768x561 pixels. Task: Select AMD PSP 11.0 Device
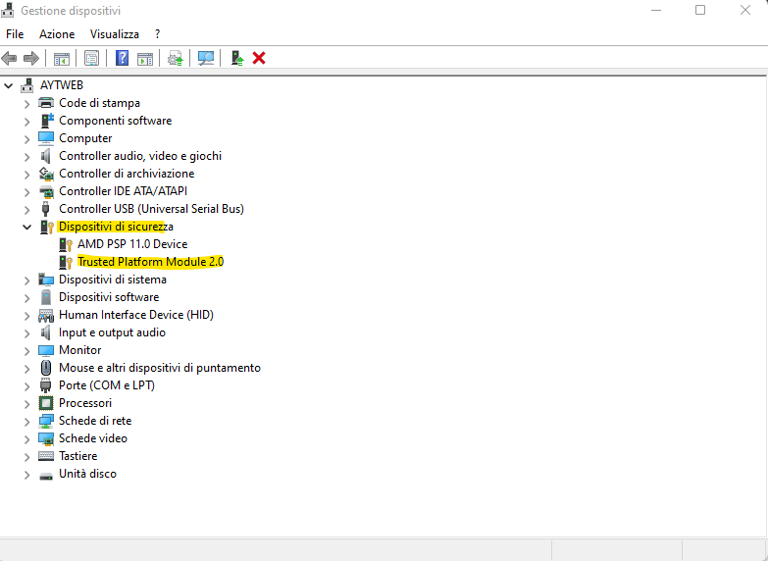pos(131,244)
